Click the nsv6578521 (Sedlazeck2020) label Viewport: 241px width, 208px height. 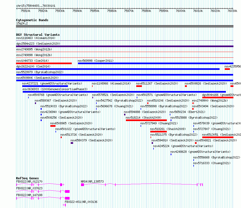tap(113, 95)
